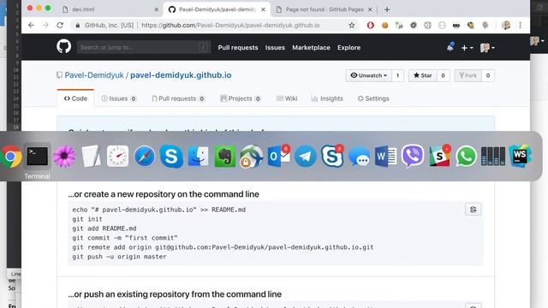Click the dark gear extension icon
This screenshot has height=308, width=548.
[414, 25]
